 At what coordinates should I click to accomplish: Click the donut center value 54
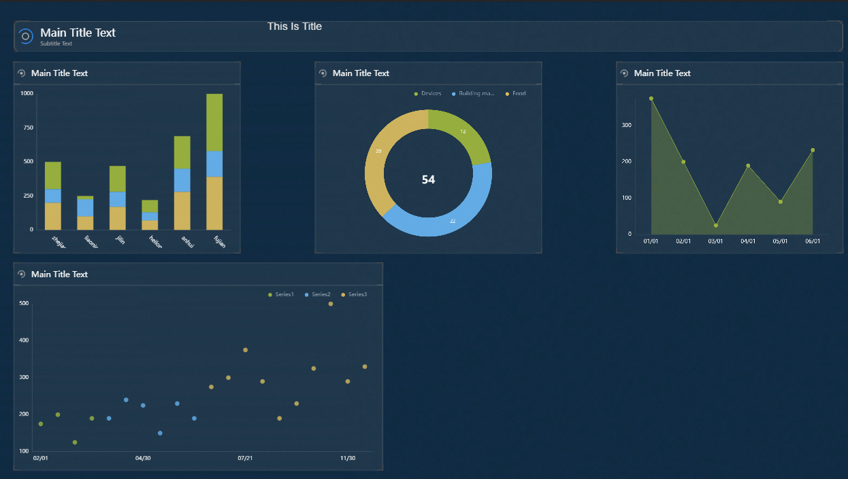428,180
